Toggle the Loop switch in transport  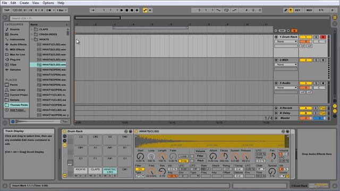[x=226, y=10]
